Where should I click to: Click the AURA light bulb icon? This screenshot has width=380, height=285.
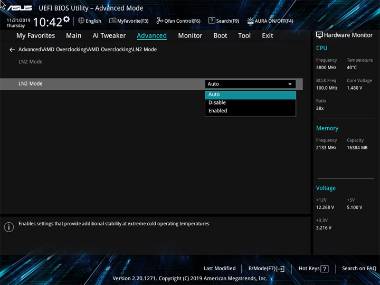pos(250,21)
